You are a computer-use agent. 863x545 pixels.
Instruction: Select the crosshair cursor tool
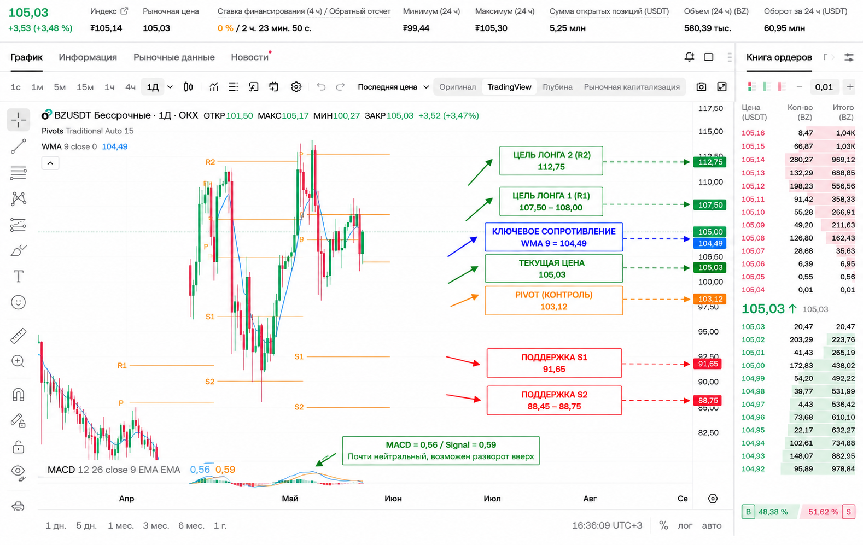click(x=19, y=120)
